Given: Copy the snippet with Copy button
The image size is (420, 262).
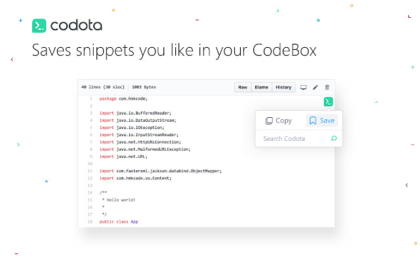Looking at the screenshot, I should click(x=278, y=121).
